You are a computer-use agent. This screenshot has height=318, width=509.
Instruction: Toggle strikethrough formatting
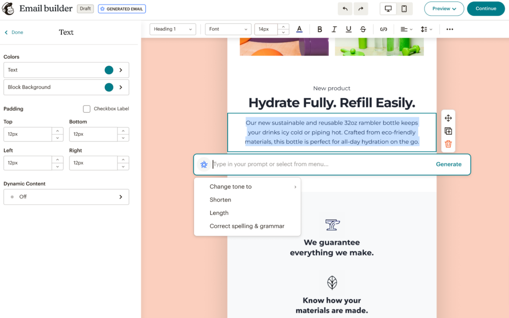coord(363,29)
